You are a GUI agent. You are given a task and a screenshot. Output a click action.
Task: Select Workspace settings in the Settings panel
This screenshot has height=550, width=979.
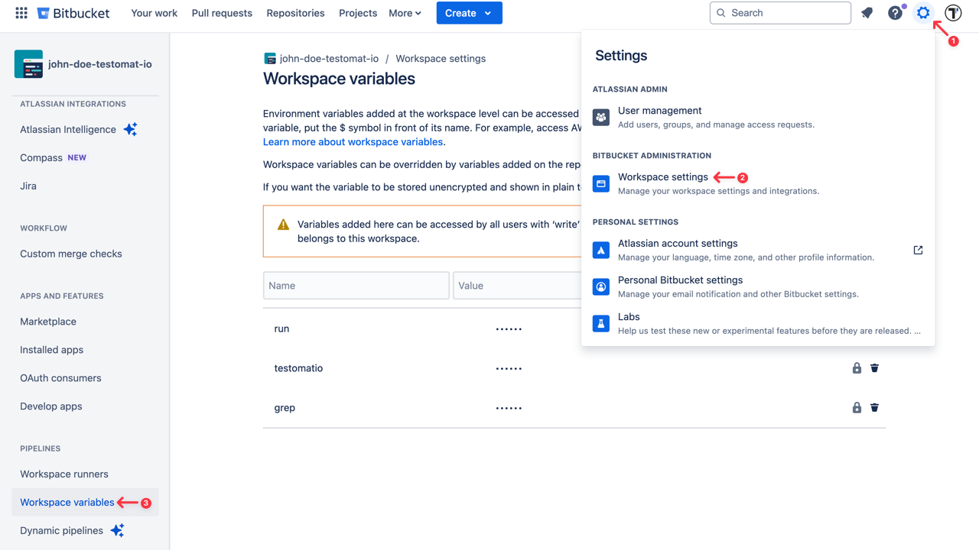pos(662,176)
